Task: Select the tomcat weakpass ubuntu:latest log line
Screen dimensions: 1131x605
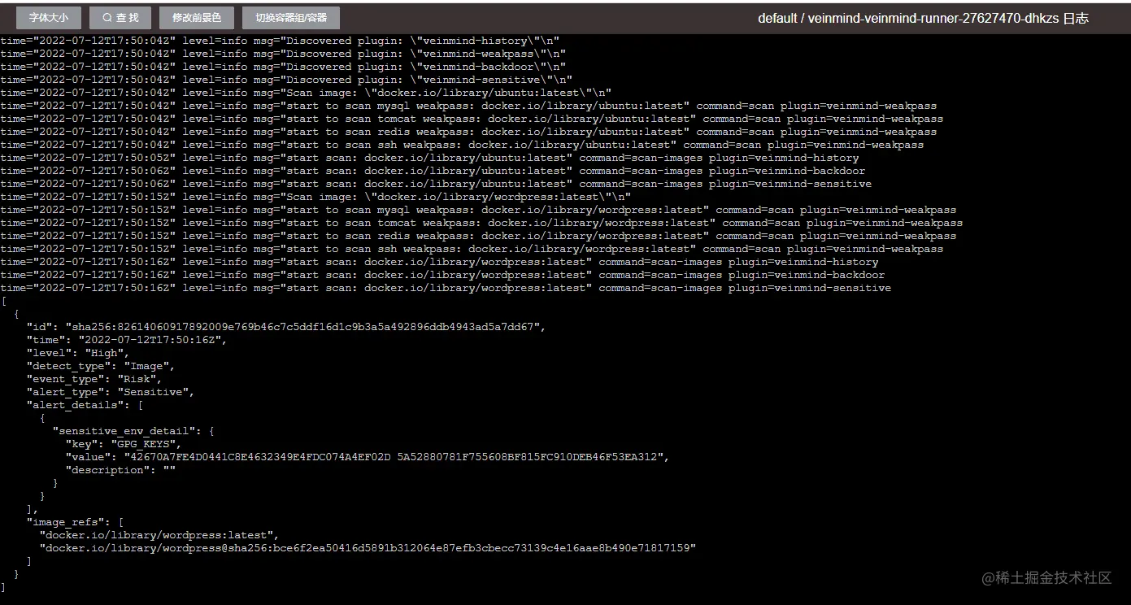Action: (472, 119)
